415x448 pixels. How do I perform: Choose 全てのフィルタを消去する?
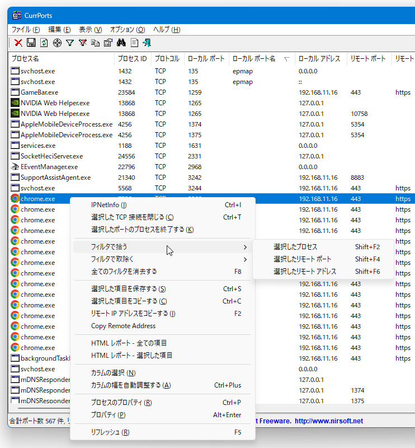pos(163,272)
